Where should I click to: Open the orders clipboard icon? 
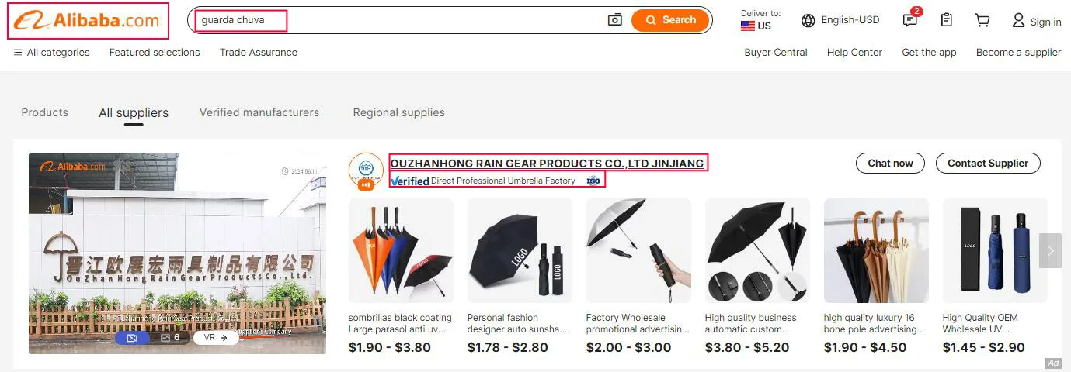[946, 20]
